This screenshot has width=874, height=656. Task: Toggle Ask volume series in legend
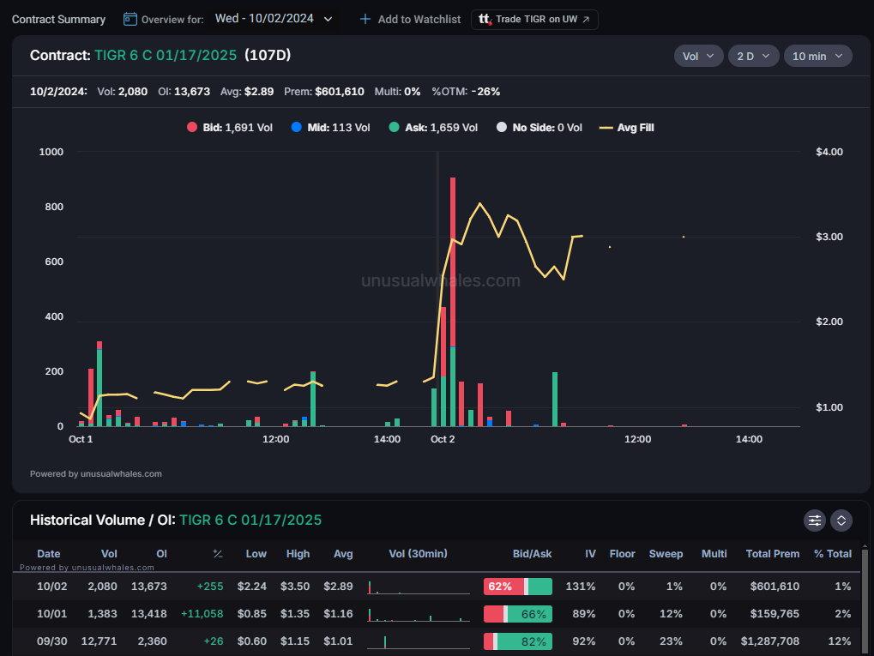coord(433,128)
